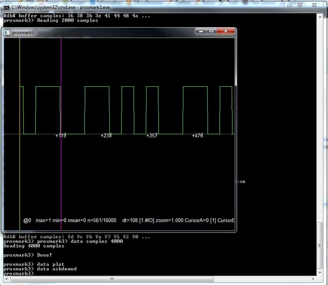Screen dimensions: 328x285
Task: Maximize the cmd.exe window
Action: click(x=300, y=5)
